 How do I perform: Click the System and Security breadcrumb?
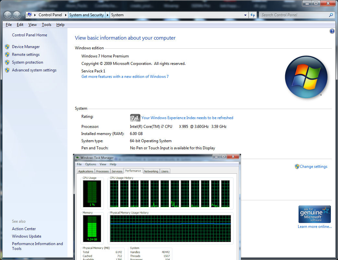pyautogui.click(x=87, y=15)
